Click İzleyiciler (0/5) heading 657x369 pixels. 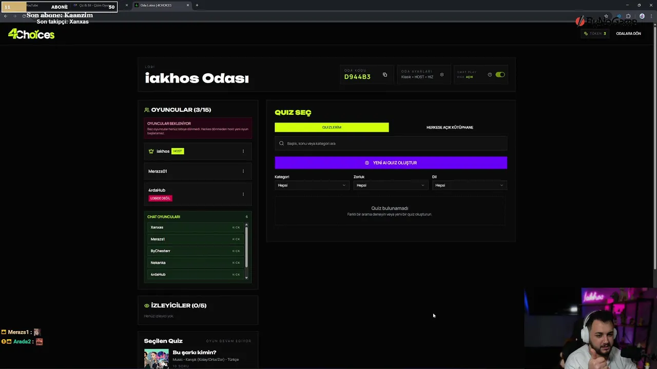[179, 305]
